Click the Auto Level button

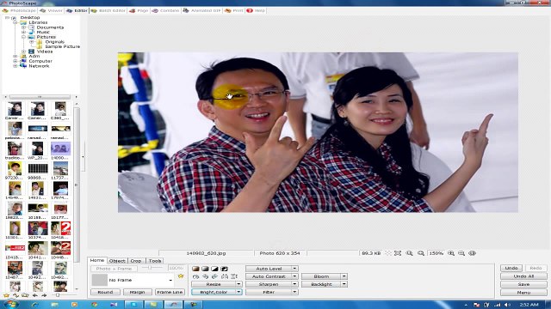coord(269,269)
